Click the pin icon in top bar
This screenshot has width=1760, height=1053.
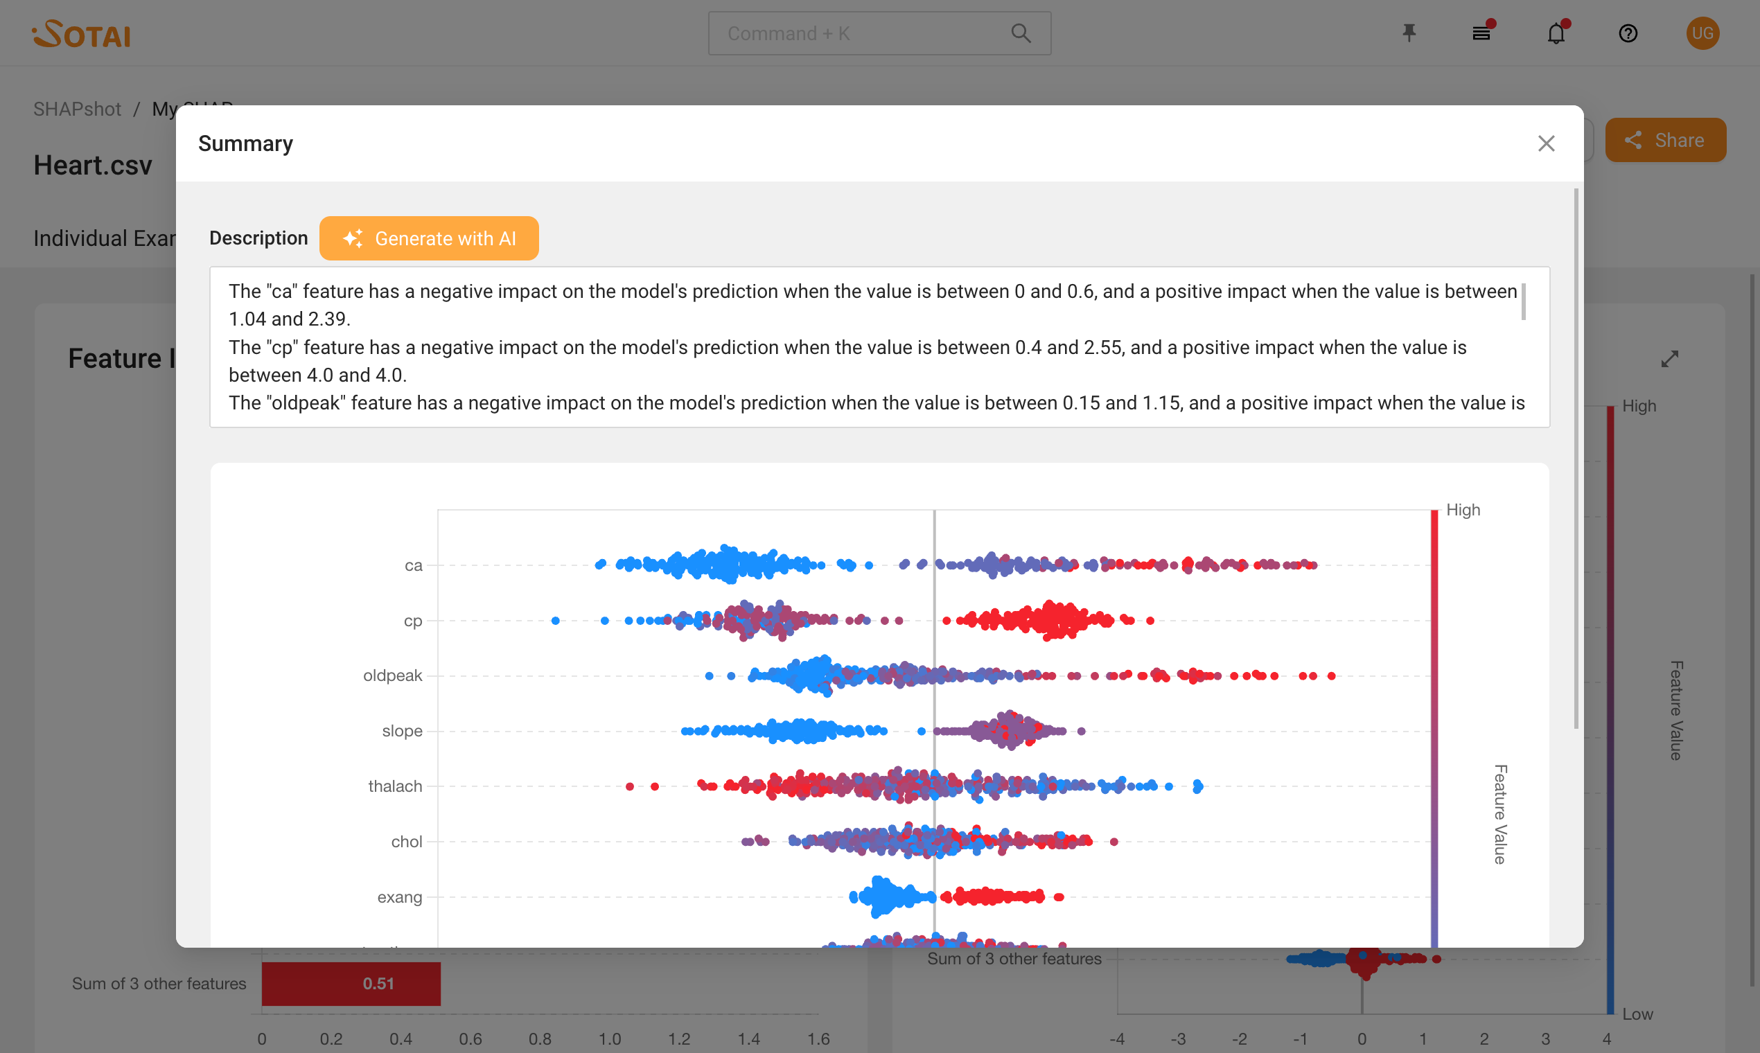(1409, 33)
